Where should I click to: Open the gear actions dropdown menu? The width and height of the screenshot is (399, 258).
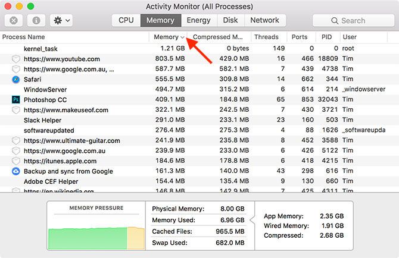click(61, 20)
